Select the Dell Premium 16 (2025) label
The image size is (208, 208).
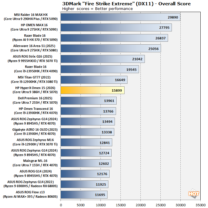[35, 100]
